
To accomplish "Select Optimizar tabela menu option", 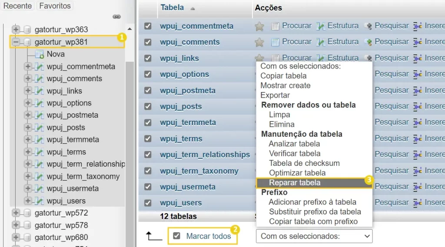I will (x=297, y=173).
